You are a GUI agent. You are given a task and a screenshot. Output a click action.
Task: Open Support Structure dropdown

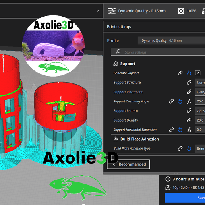coord(200,83)
